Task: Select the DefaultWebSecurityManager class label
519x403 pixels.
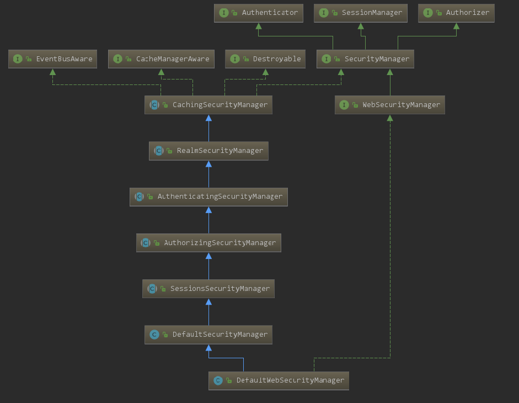Action: click(290, 380)
